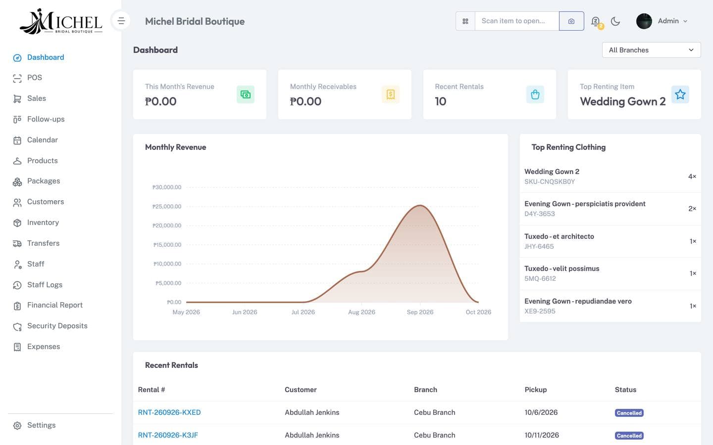Click Cancelled badge for RNT-260926-KXED
Screen dimensions: 713x445
pos(629,413)
